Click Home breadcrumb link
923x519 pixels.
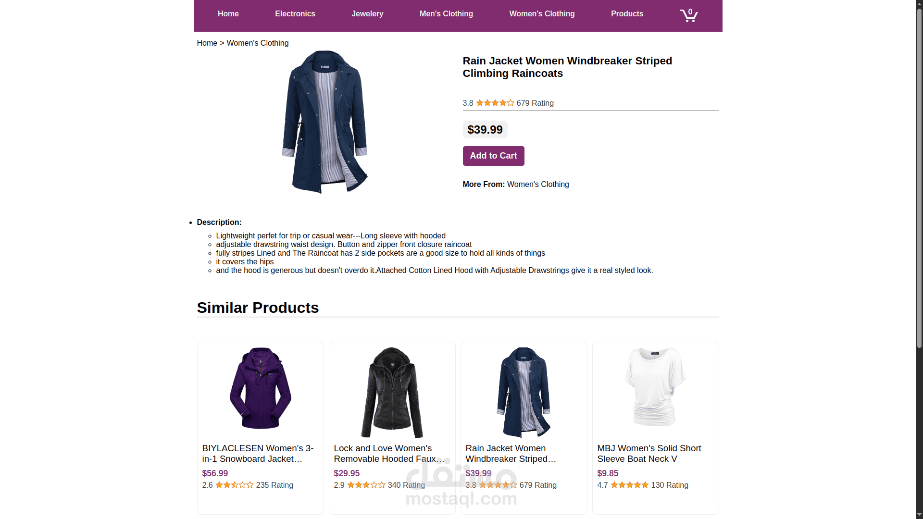[x=207, y=43]
